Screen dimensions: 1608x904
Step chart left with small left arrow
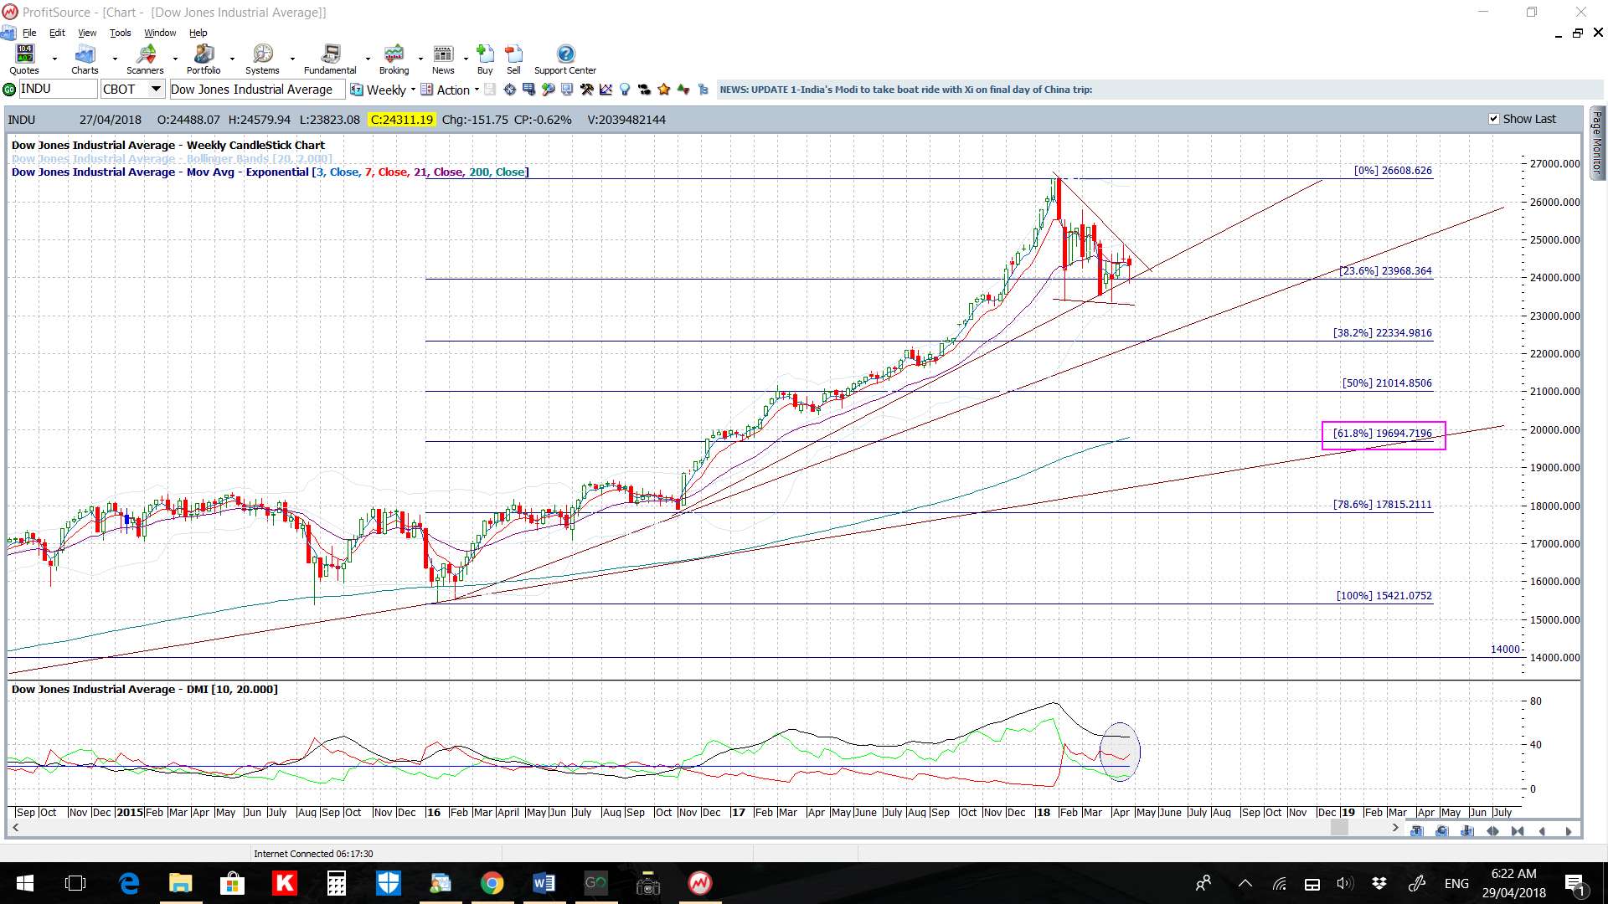(1543, 831)
